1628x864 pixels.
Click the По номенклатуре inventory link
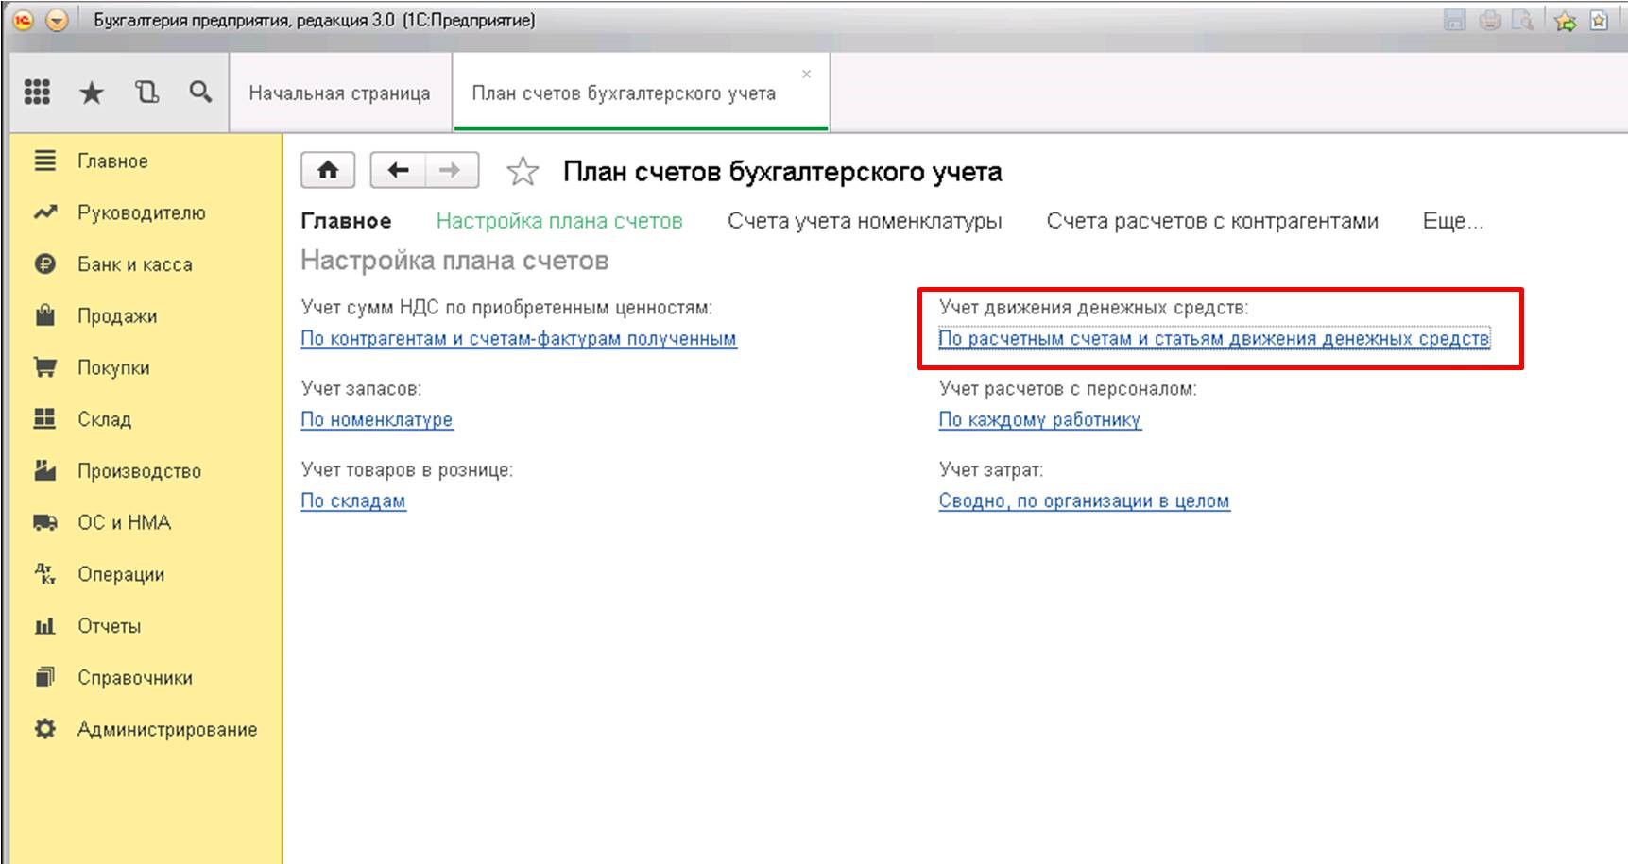coord(376,420)
